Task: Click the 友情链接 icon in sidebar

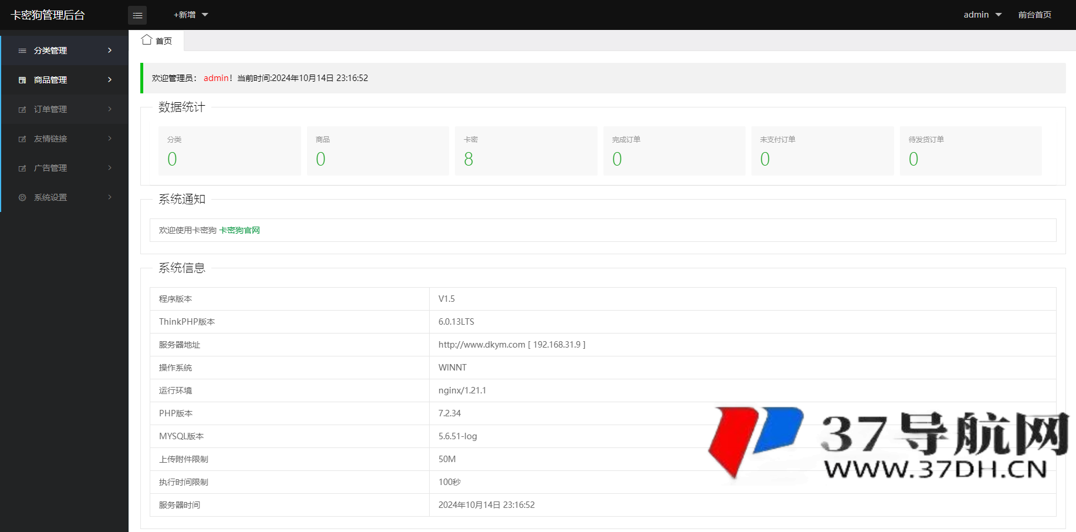Action: 22,139
